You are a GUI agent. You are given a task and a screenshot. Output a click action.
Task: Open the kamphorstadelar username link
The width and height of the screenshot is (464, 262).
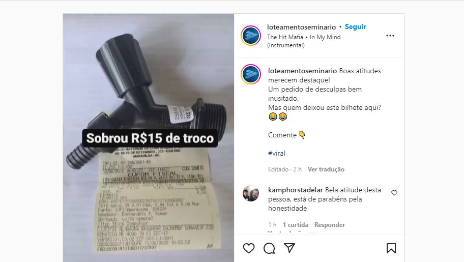[x=295, y=190]
